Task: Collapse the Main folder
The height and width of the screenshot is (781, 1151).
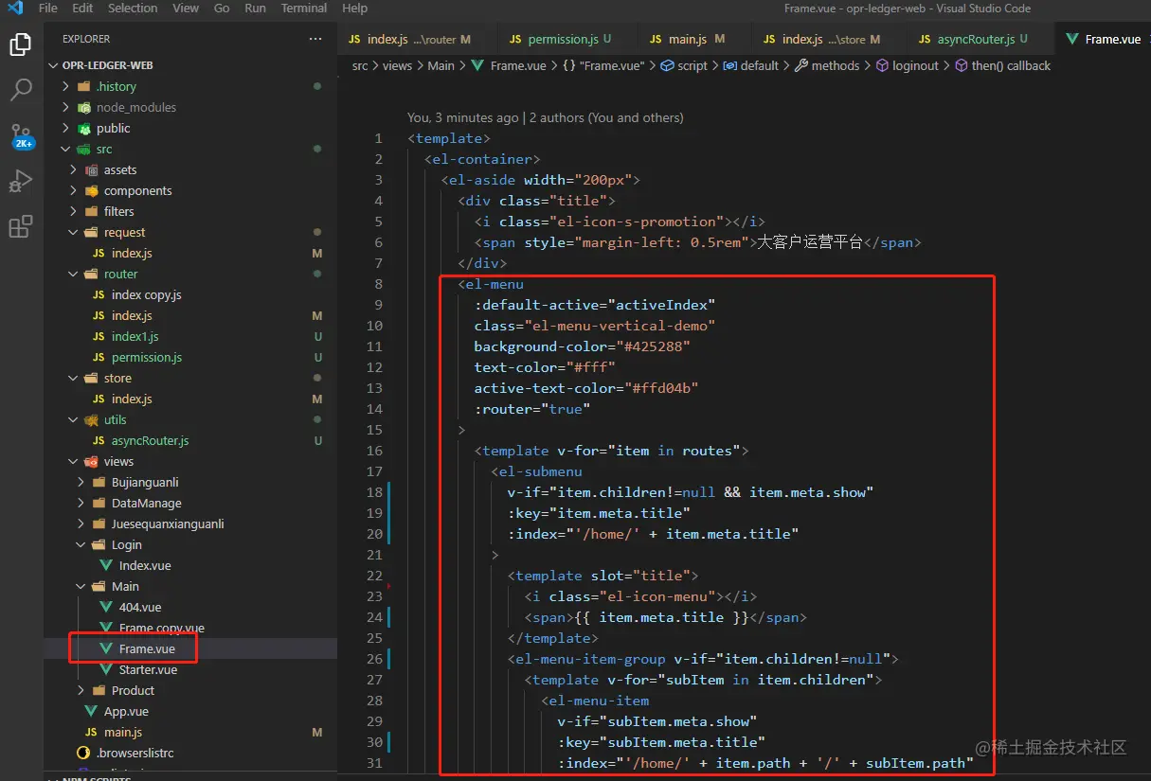Action: click(125, 586)
